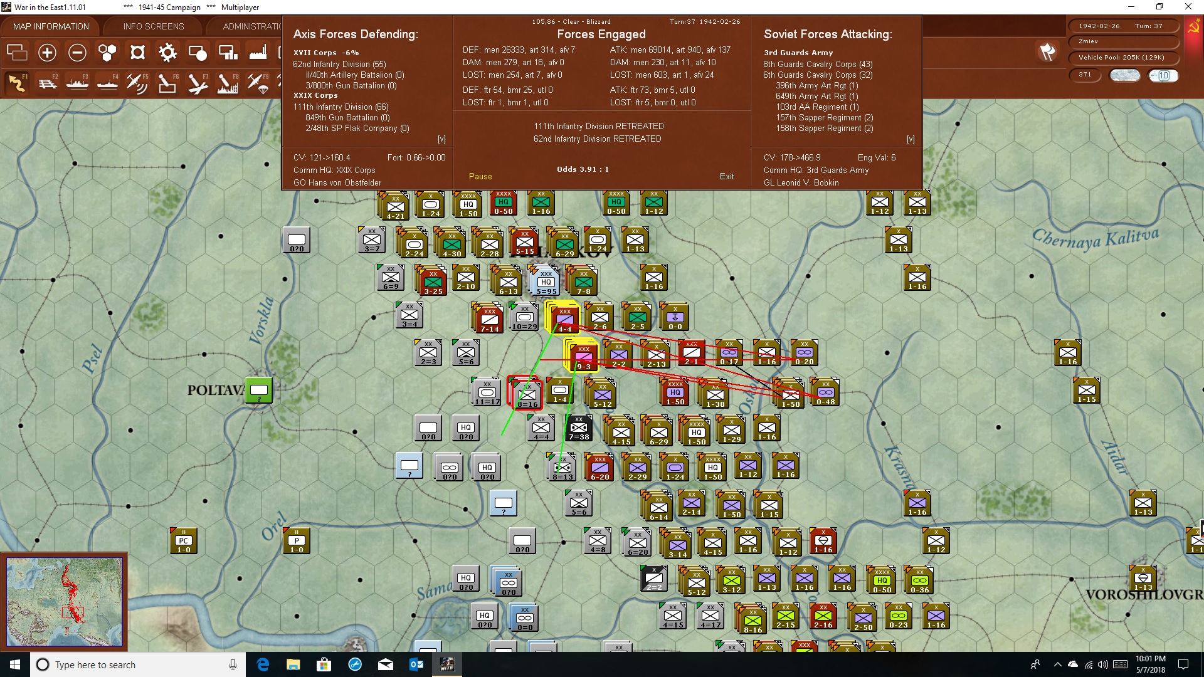Click the Windows search box
The height and width of the screenshot is (677, 1204).
point(138,664)
